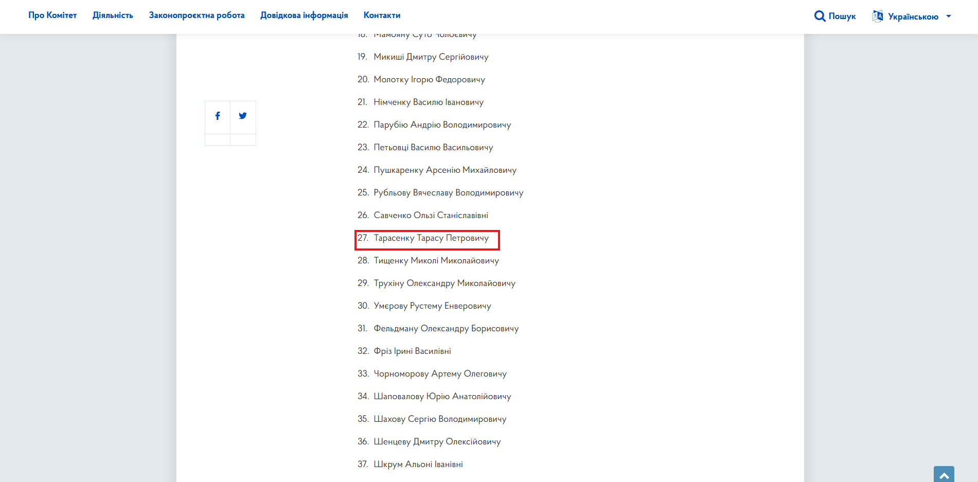
Task: Select text 'Умєрову Рустему Енверовичу'
Action: (x=433, y=306)
